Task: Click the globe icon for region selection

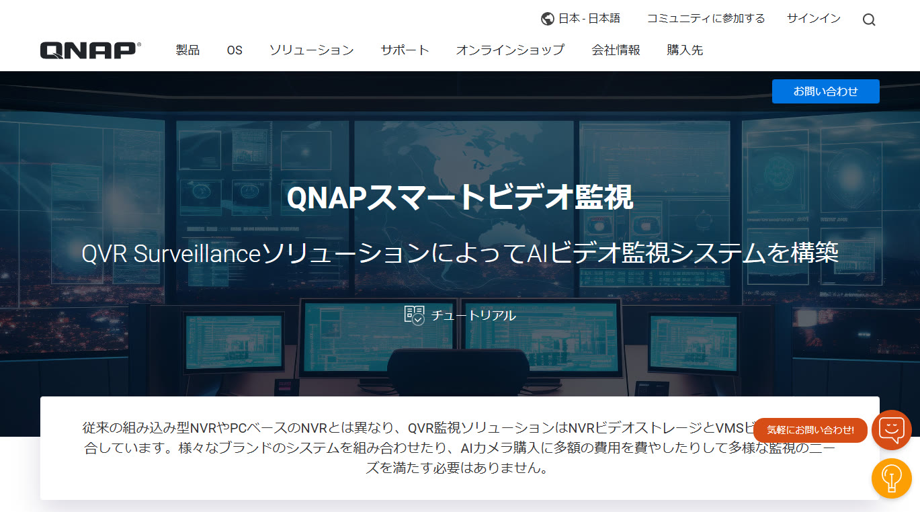Action: pos(547,19)
